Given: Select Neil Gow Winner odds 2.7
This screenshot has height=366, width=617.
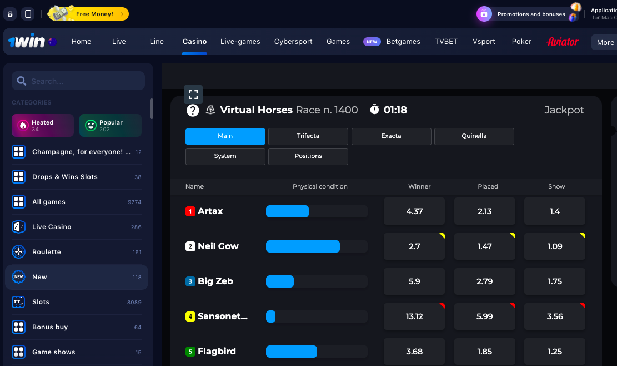Looking at the screenshot, I should pos(414,246).
